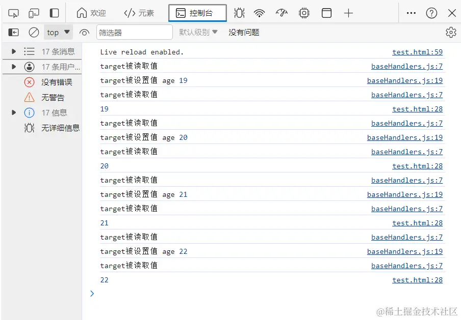Open DevTools help question mark icon
The height and width of the screenshot is (320, 461).
[431, 13]
